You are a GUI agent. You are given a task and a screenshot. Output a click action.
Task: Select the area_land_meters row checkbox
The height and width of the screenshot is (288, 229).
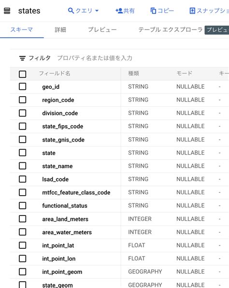[22, 219]
